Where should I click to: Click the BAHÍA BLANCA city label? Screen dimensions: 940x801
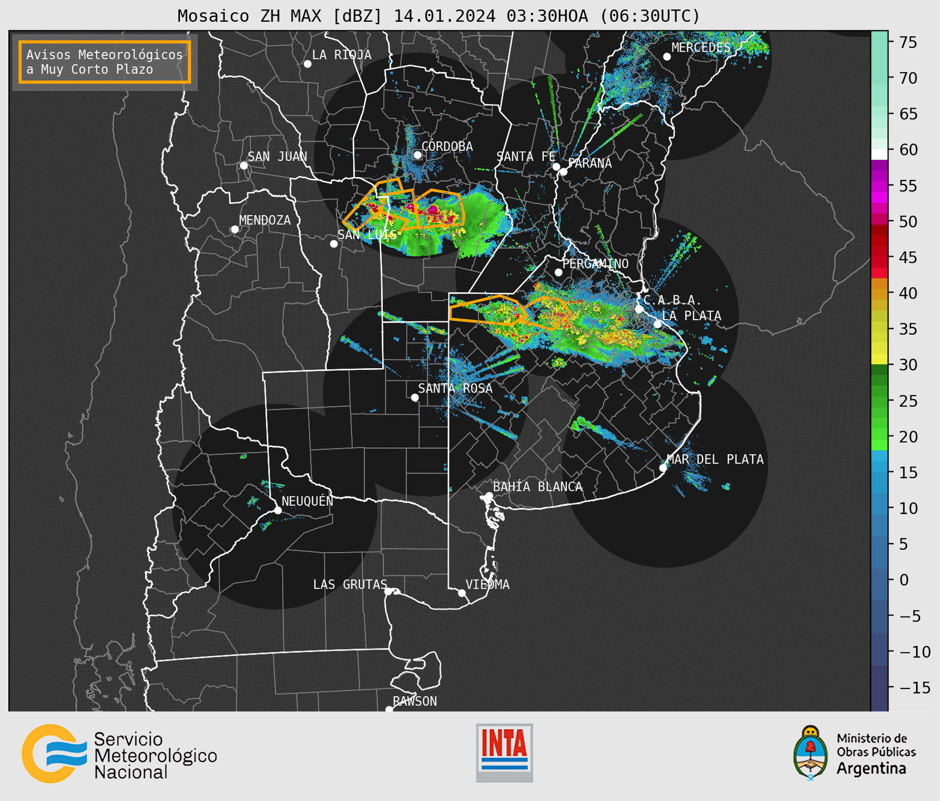coord(538,487)
